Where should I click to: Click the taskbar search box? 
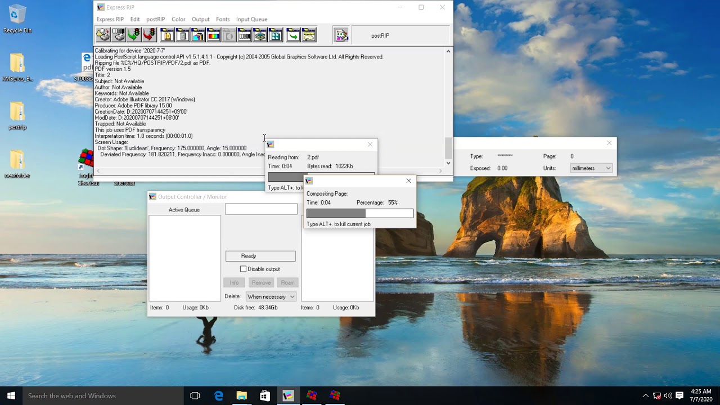point(103,396)
